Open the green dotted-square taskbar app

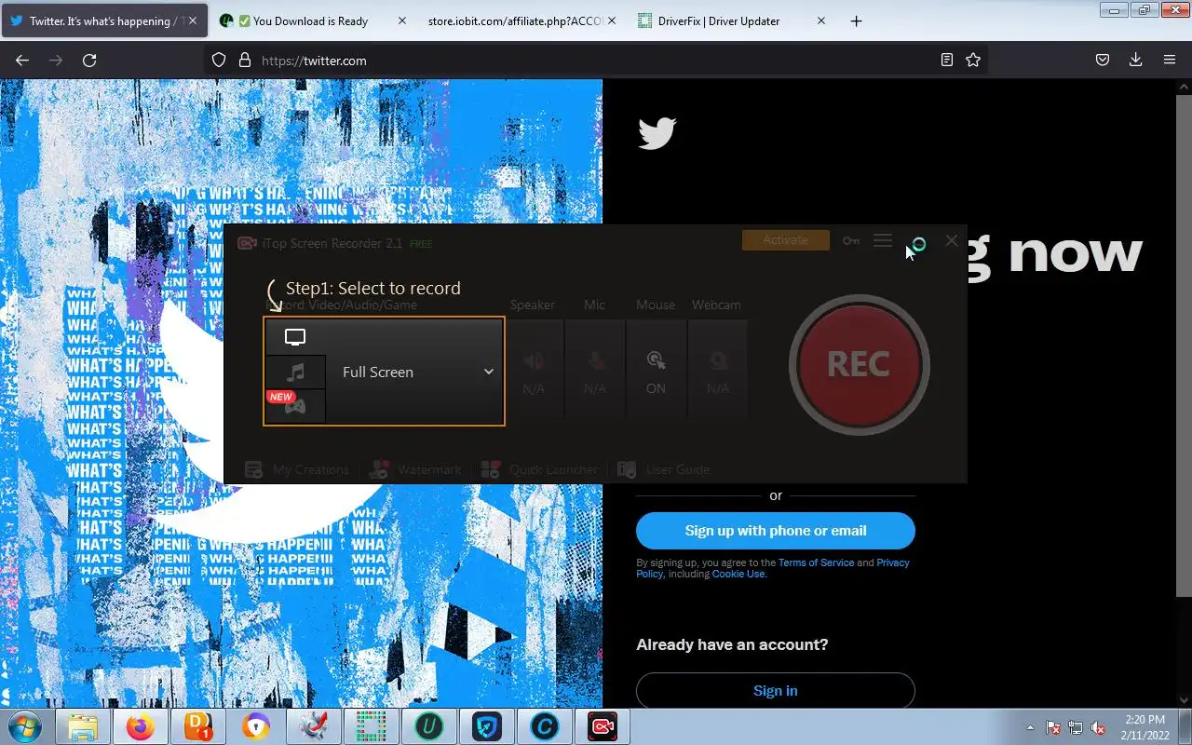372,726
